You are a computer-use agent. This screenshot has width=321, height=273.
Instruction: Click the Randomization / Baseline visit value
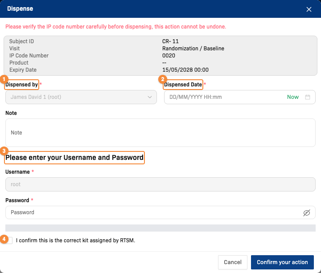pyautogui.click(x=193, y=49)
